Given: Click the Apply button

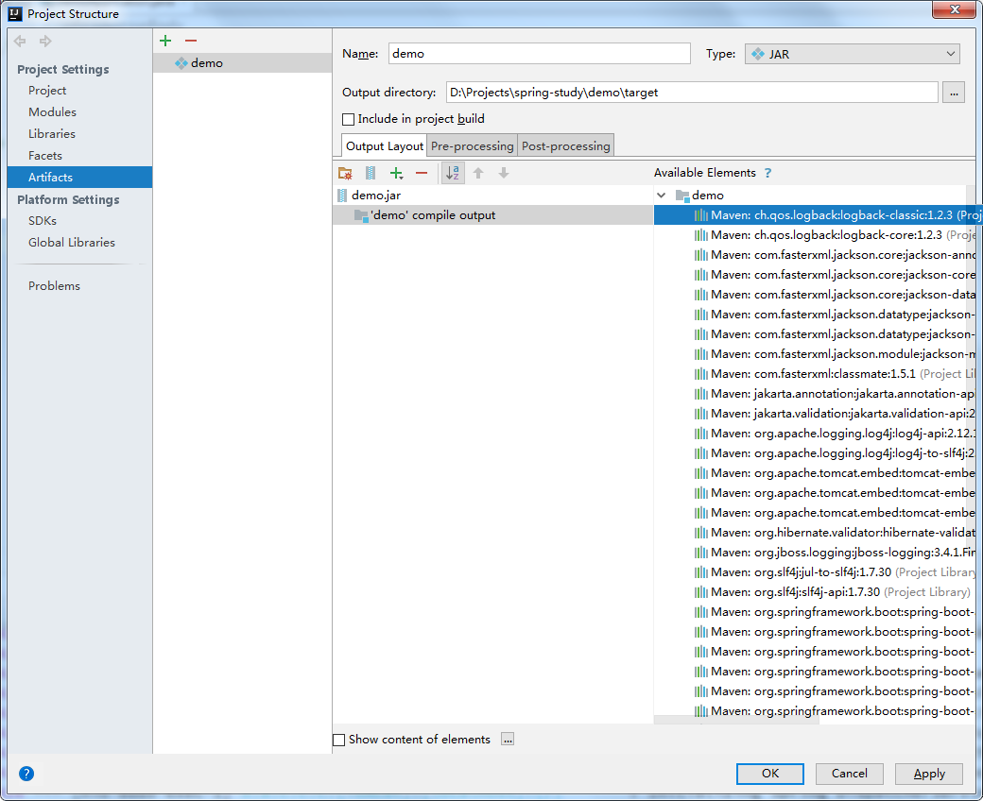Looking at the screenshot, I should click(x=928, y=774).
